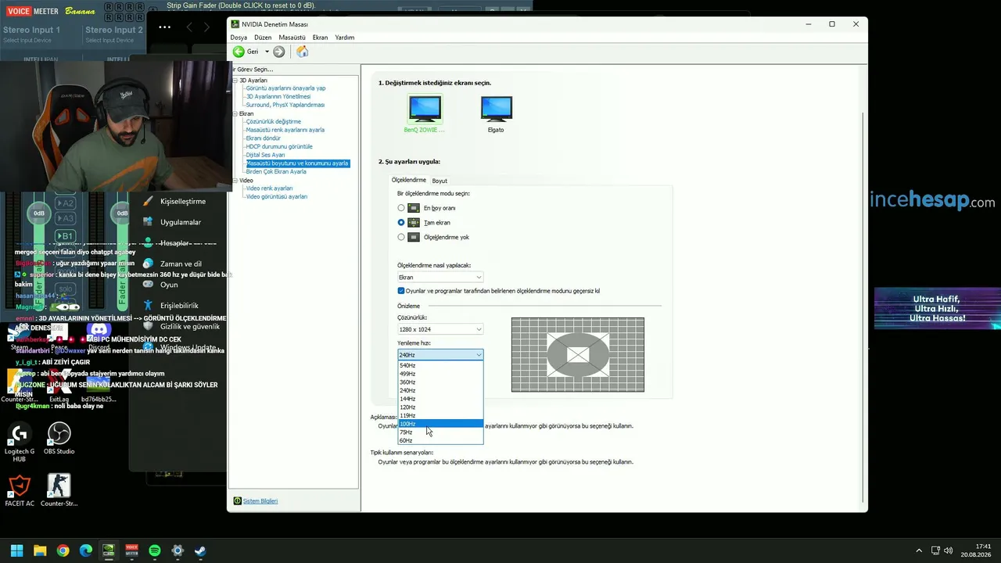Open Ekranı döndür page
The width and height of the screenshot is (1001, 563).
coord(263,138)
